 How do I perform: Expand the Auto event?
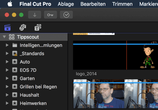click(x=7, y=62)
